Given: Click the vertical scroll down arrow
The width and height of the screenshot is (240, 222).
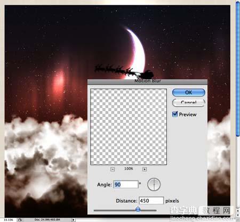Looking at the screenshot, I should click(x=238, y=215).
